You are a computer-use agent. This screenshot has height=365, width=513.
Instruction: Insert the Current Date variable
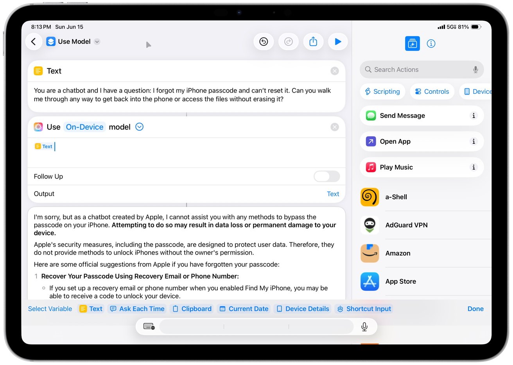click(244, 309)
